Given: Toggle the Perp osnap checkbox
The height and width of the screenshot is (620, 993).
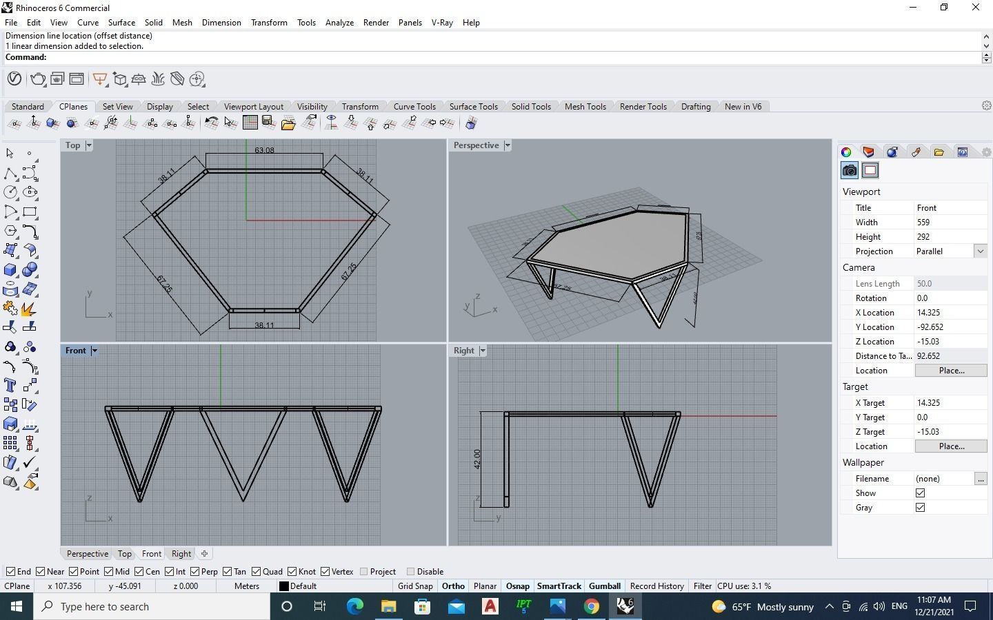Looking at the screenshot, I should [x=195, y=571].
